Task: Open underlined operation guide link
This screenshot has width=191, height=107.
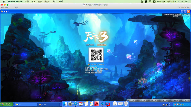Action: 100,71
